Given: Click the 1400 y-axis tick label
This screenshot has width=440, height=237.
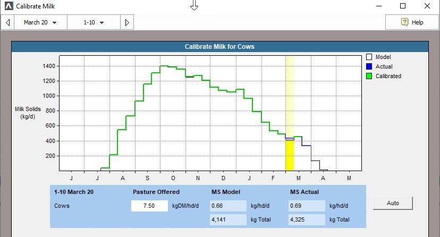Looking at the screenshot, I should click(49, 66).
